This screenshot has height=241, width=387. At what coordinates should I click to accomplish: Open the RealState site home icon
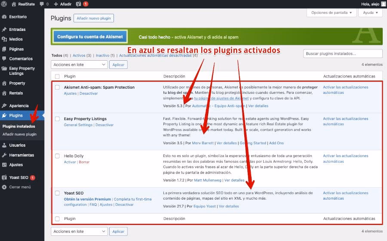14,4
